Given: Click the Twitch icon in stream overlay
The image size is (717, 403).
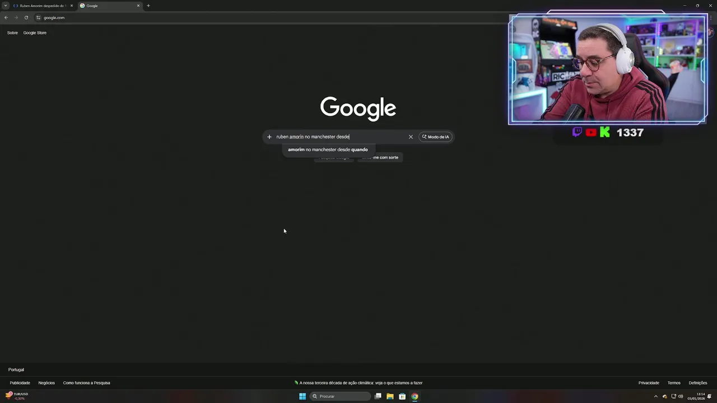Looking at the screenshot, I should [x=577, y=132].
